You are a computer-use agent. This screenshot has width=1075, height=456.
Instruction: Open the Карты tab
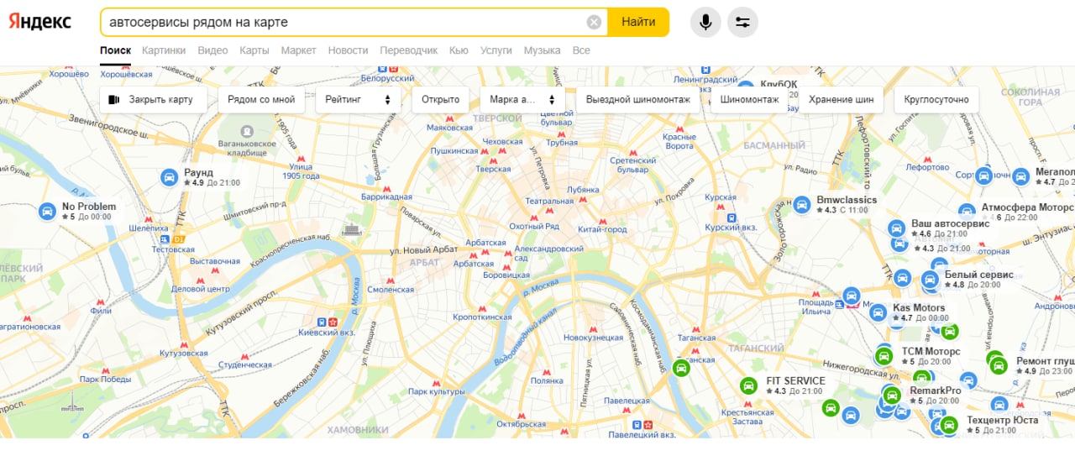pyautogui.click(x=254, y=50)
